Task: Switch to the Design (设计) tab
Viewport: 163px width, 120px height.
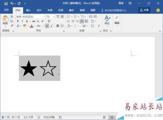Action: coord(39,10)
